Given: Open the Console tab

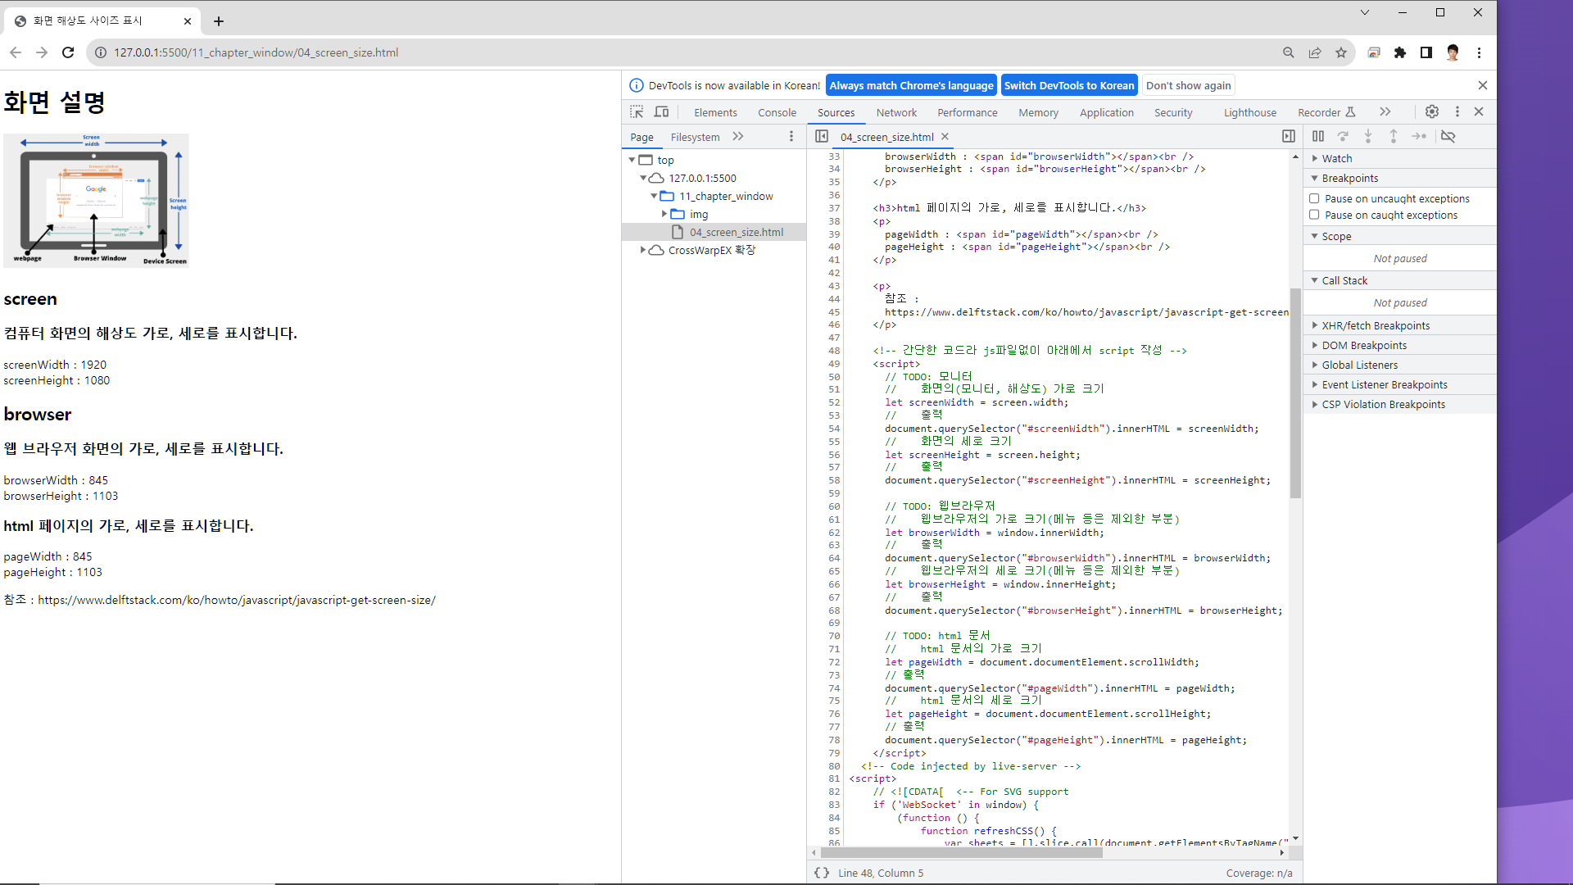Looking at the screenshot, I should 777,112.
